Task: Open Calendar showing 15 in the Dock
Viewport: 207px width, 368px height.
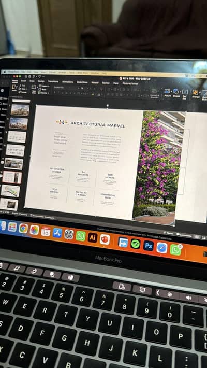Action: (x=46, y=231)
